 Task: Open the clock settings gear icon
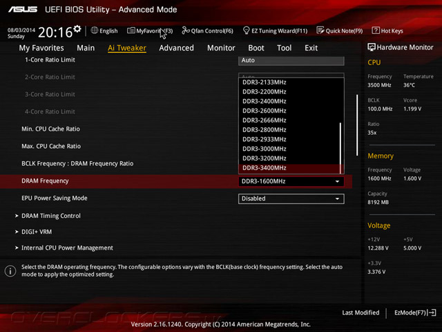pyautogui.click(x=77, y=29)
